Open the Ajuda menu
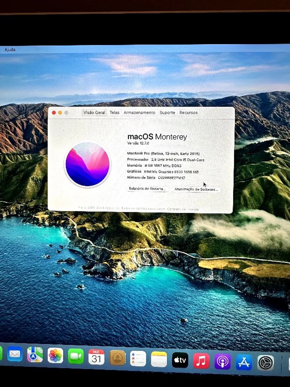 pyautogui.click(x=10, y=49)
